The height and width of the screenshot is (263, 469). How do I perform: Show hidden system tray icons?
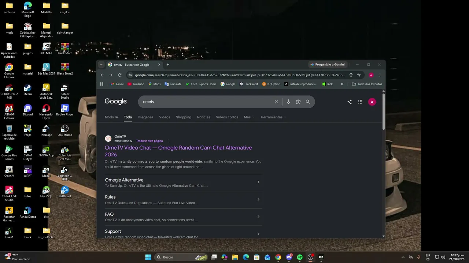[x=403, y=257]
